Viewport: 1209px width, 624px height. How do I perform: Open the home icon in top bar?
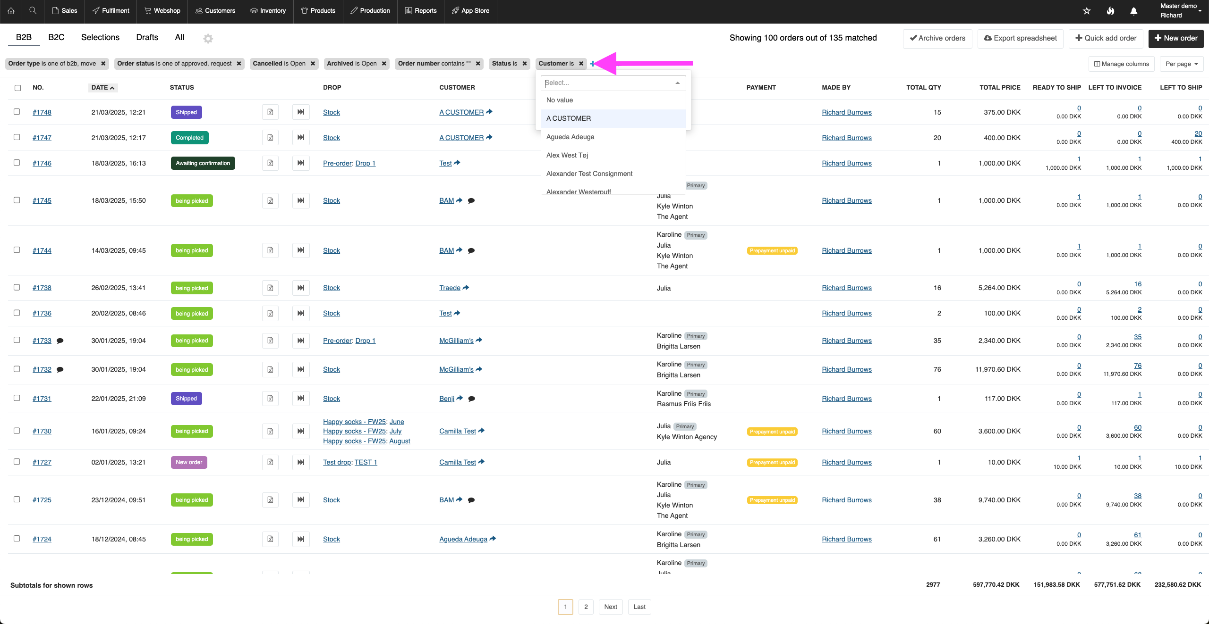(x=11, y=10)
